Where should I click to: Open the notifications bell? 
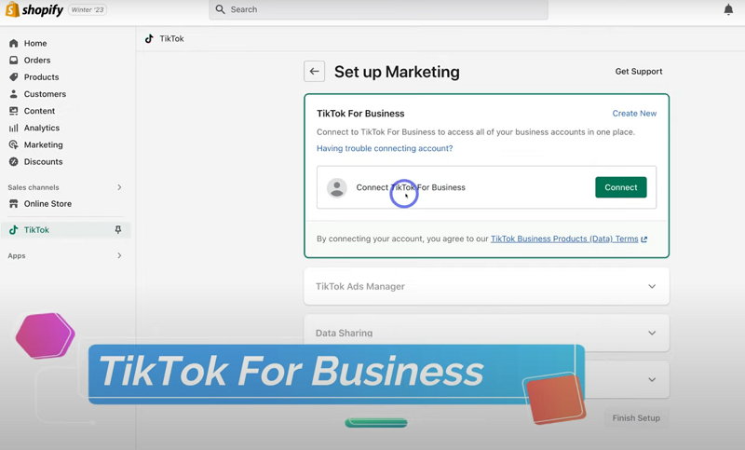click(x=728, y=9)
